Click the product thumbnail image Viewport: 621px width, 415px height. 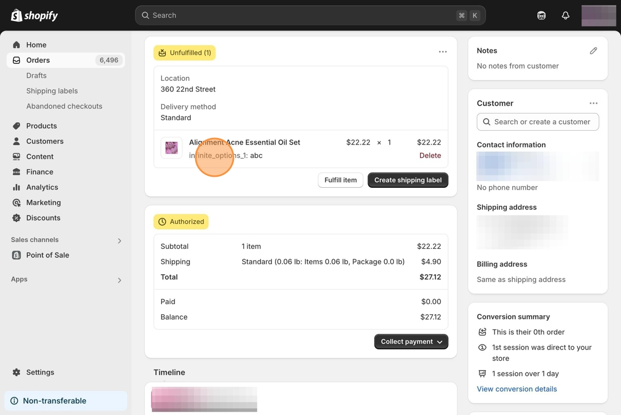[x=171, y=148]
